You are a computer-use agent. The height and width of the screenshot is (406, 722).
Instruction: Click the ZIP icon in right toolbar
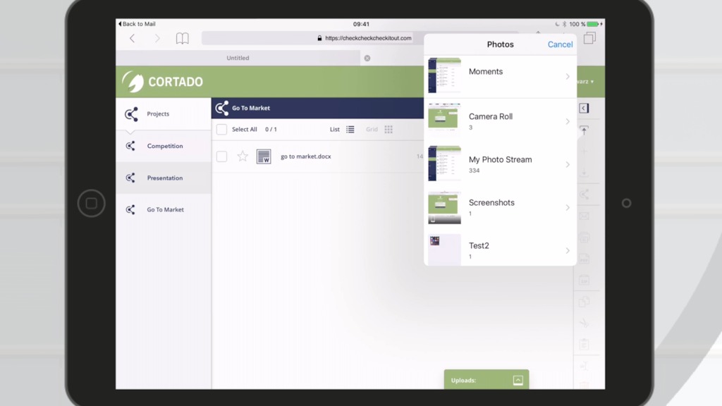[x=584, y=280]
